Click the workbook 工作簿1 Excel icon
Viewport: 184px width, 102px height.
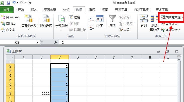pos(9,51)
